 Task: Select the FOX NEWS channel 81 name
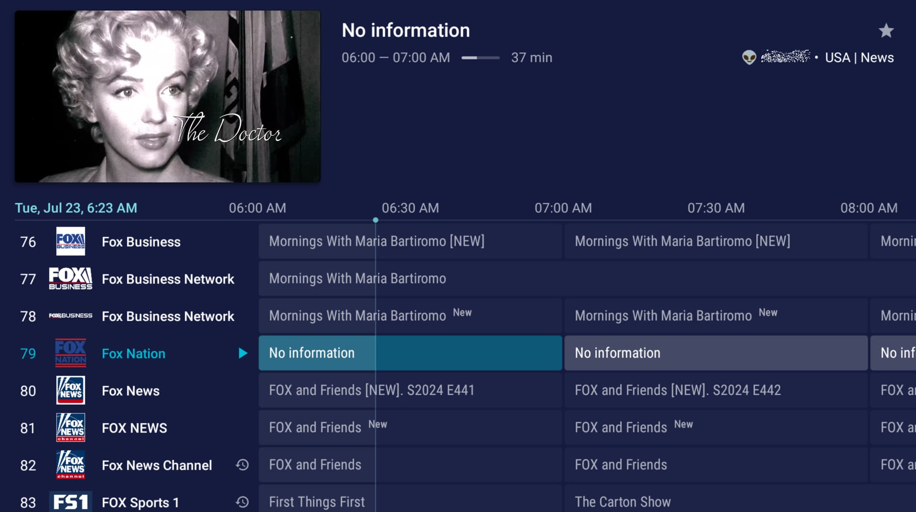tap(135, 428)
